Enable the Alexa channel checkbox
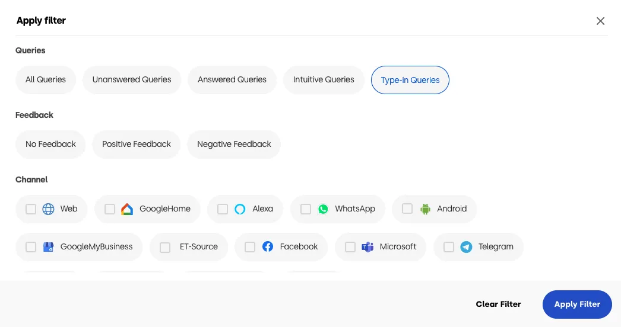Viewport: 621px width, 327px height. coord(223,209)
